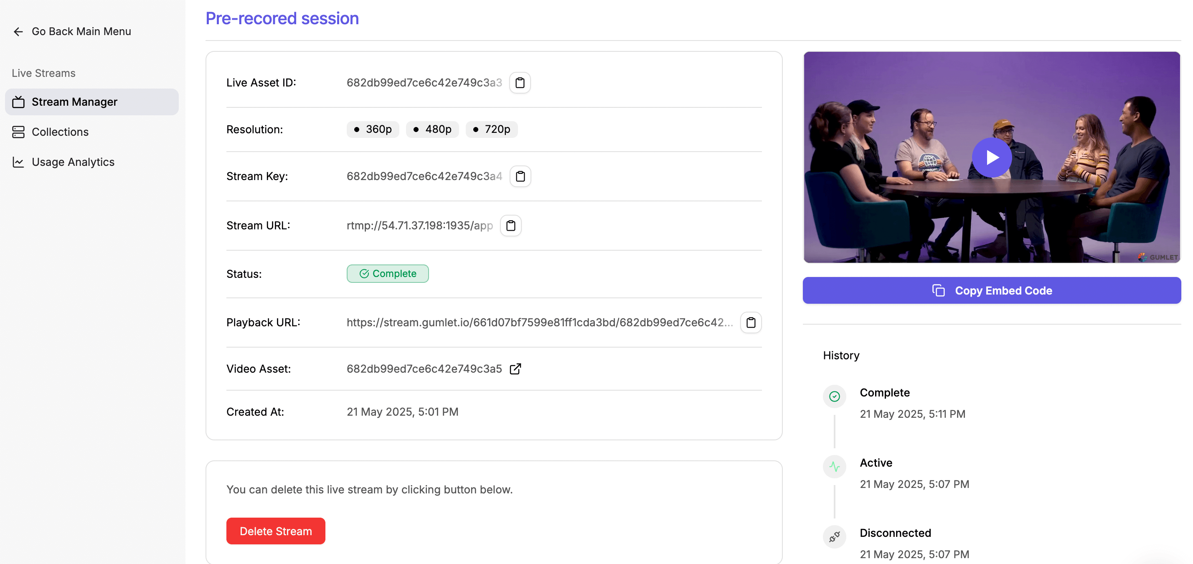Open Stream Manager in the sidebar
The image size is (1193, 564).
[92, 102]
